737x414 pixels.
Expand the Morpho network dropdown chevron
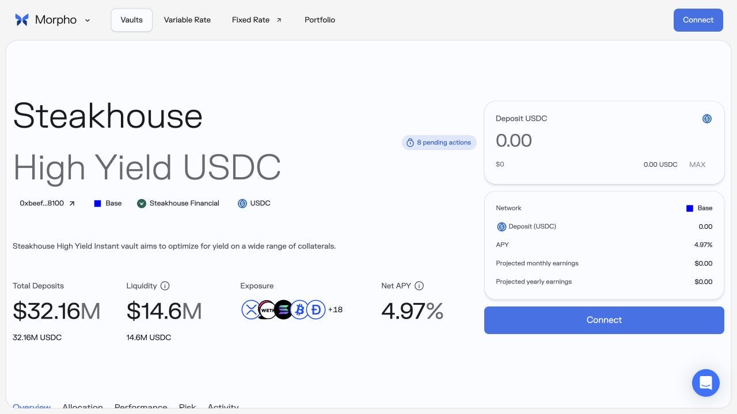(88, 20)
